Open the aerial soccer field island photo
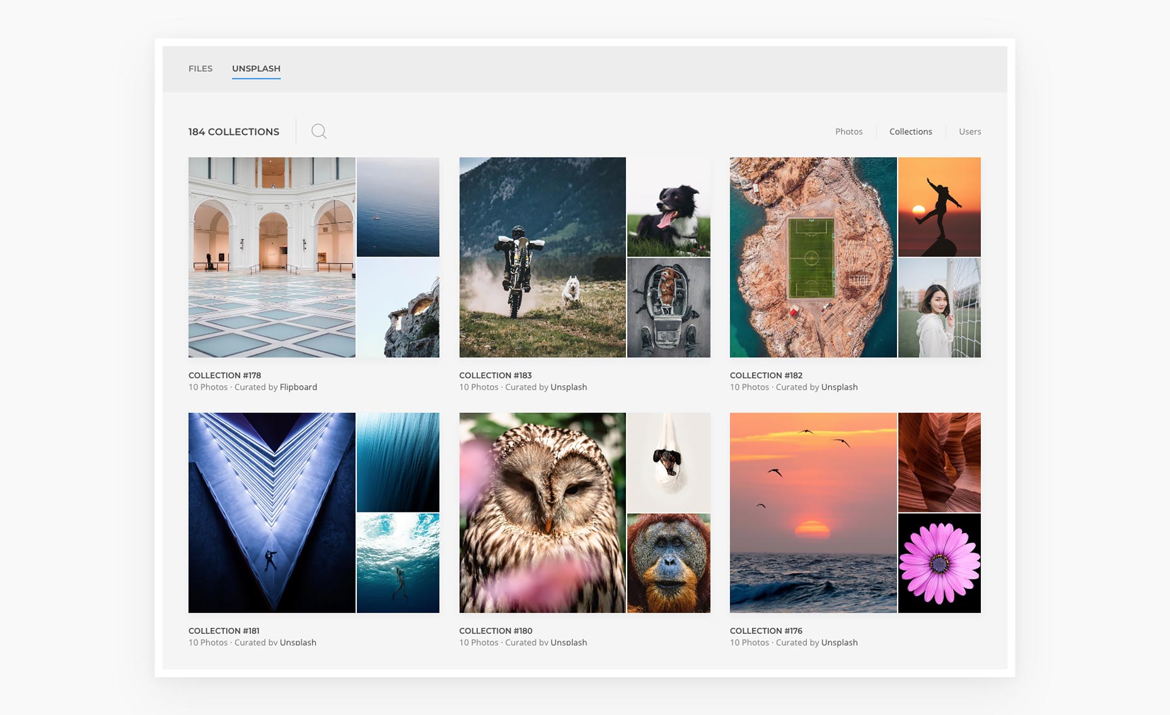 coord(813,257)
